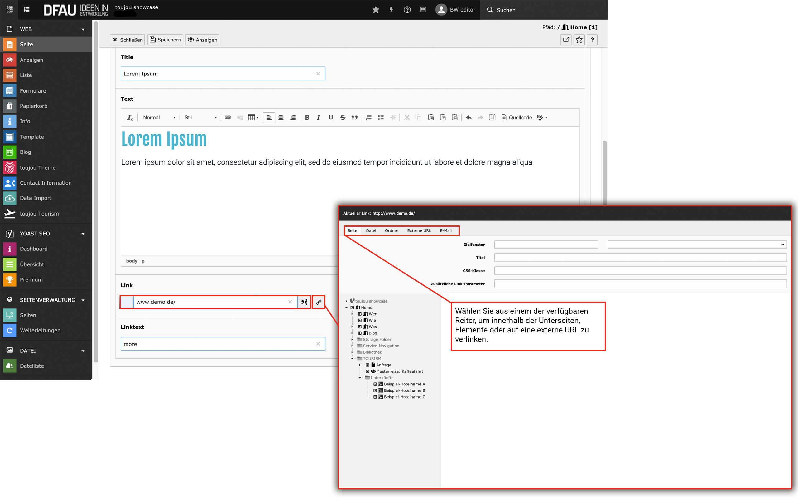
Task: Insert numbered list in text editor
Action: pyautogui.click(x=369, y=118)
